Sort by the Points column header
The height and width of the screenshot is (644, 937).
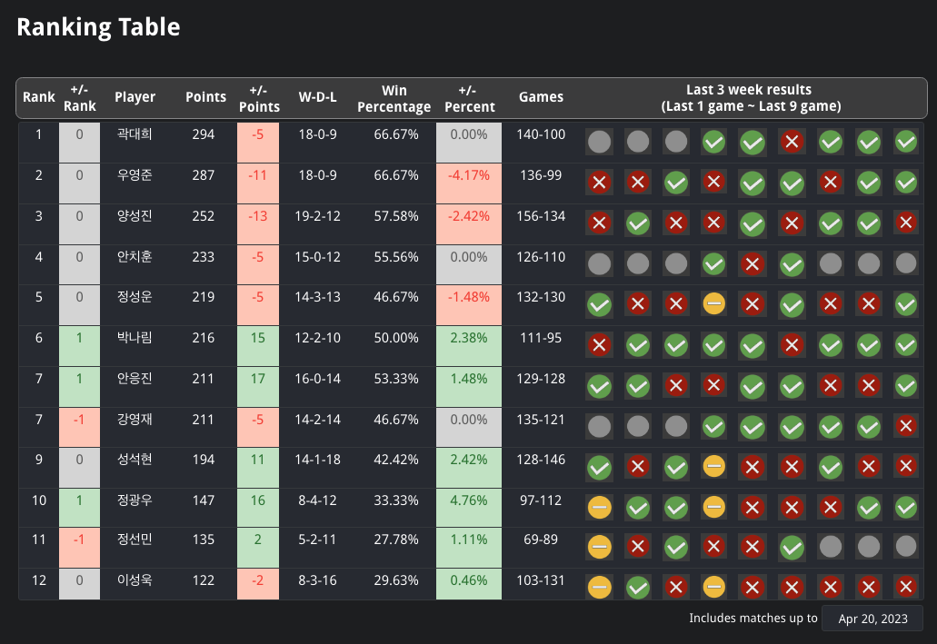205,97
